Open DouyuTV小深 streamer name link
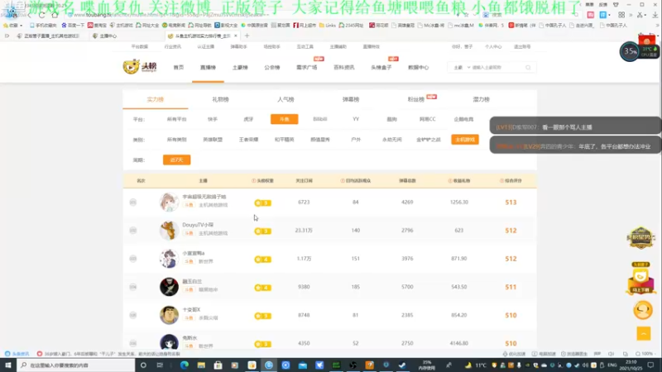662x372 pixels. tap(198, 225)
